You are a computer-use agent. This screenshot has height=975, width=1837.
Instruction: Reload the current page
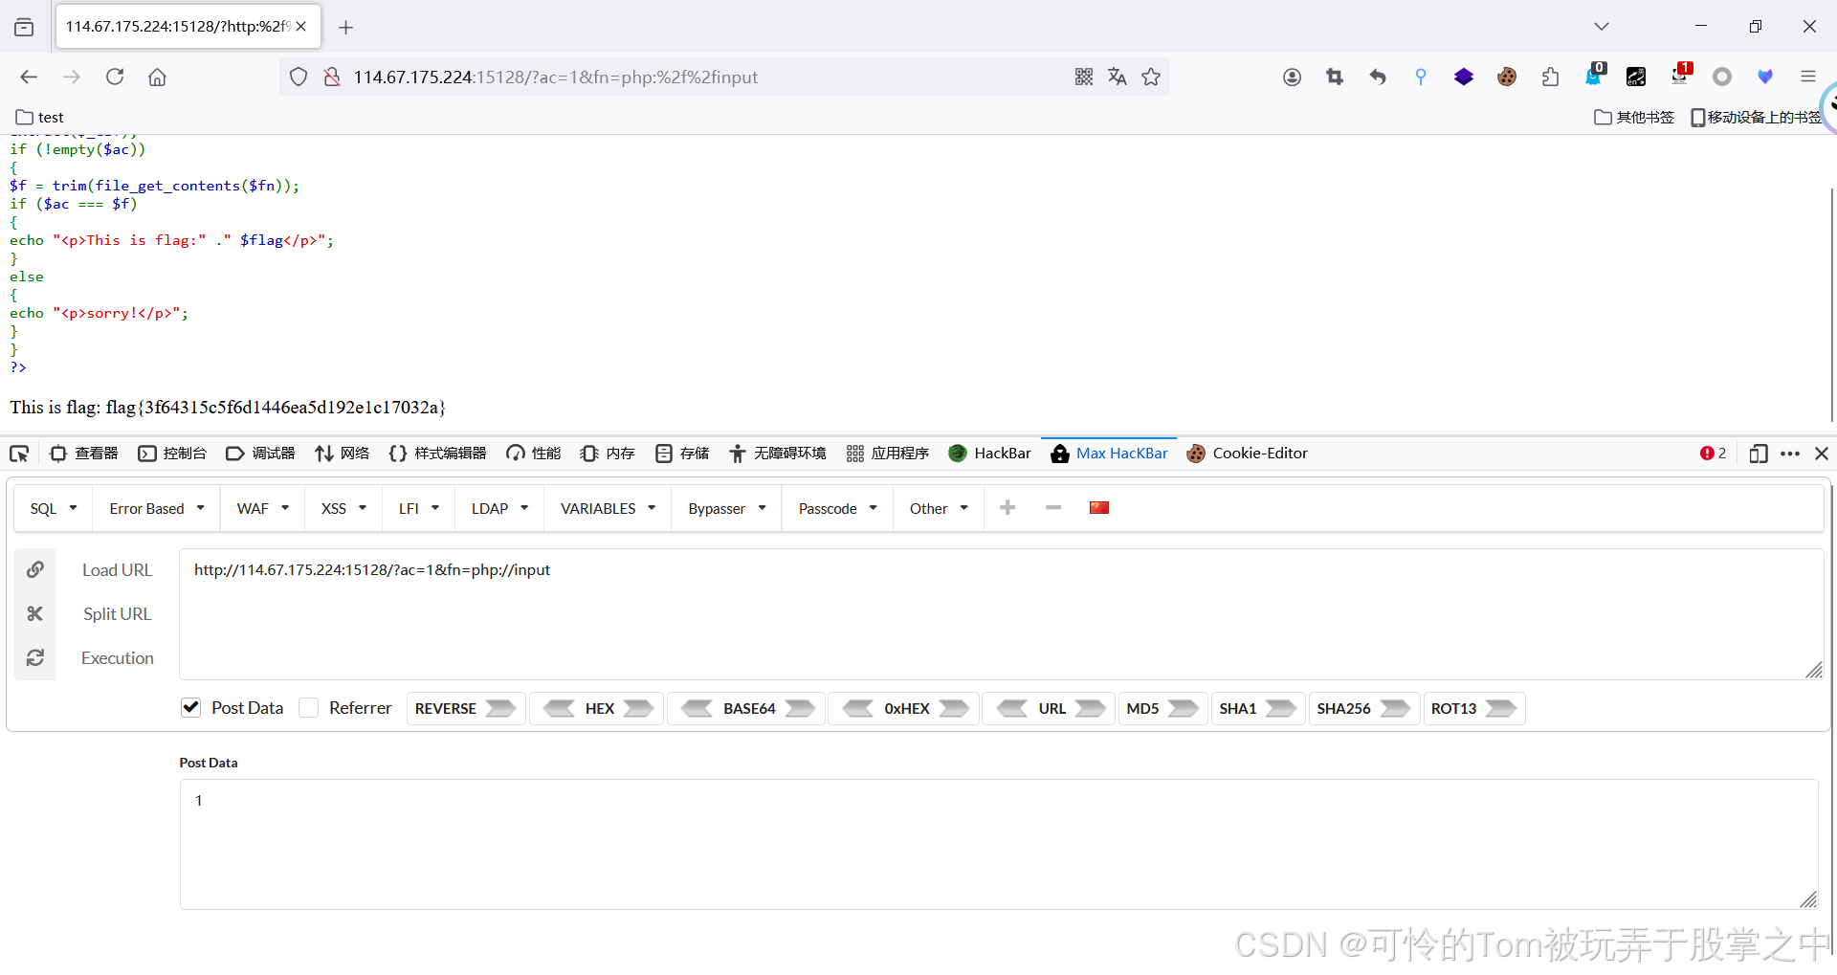tap(115, 77)
